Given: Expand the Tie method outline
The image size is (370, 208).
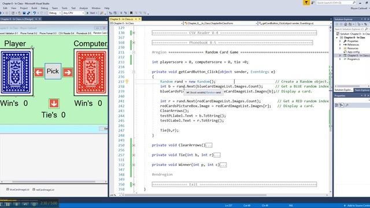Looking at the screenshot, I should pos(134,155).
